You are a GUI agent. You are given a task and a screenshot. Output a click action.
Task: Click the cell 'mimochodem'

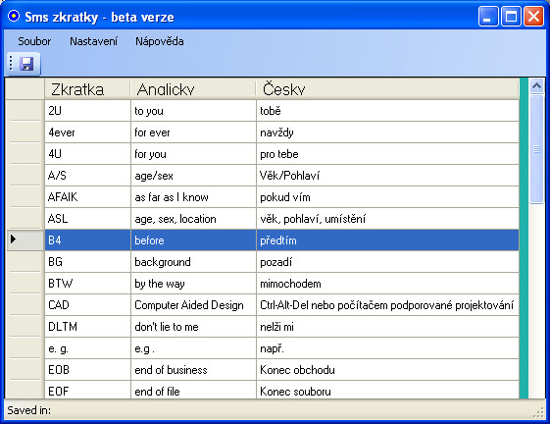point(387,284)
